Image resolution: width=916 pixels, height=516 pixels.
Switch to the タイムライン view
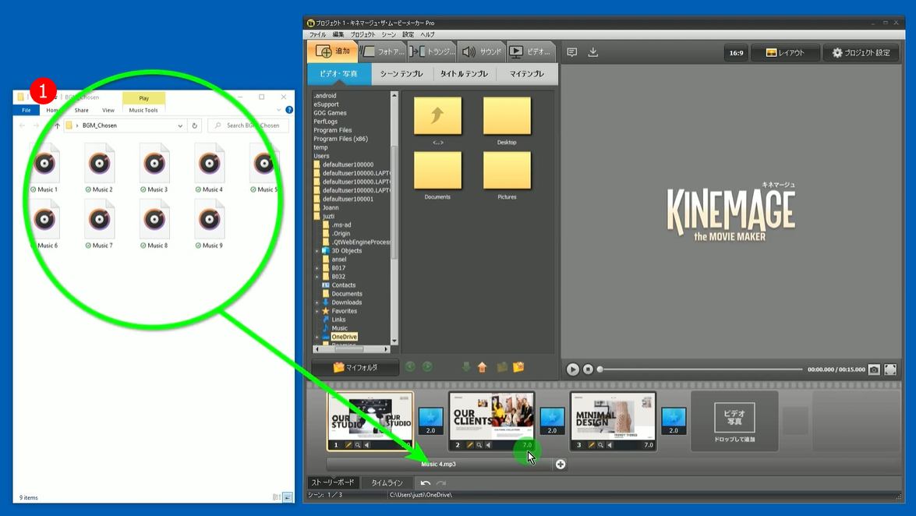[387, 483]
